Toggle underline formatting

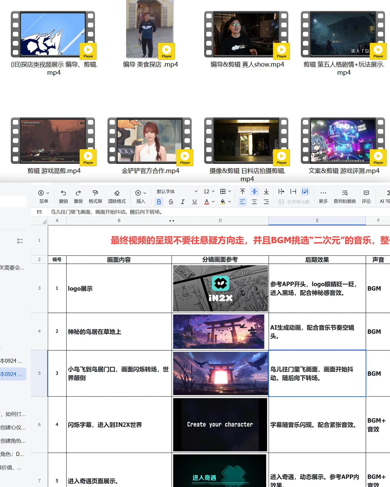[195, 202]
